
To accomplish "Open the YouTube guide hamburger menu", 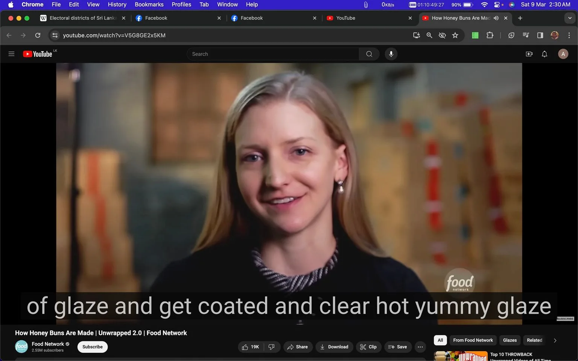I will (x=11, y=54).
